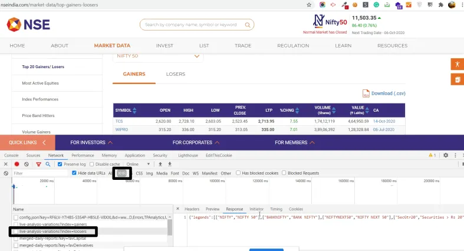Screen dimensions: 464x251
Task: Expand FOR CORPORATES section
Action: point(196,142)
